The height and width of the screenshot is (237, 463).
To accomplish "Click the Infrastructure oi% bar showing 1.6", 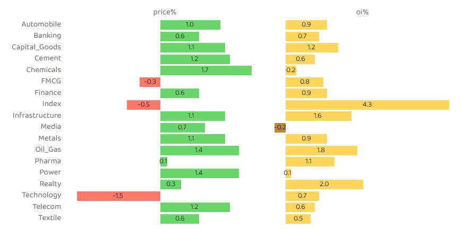I will click(x=318, y=116).
